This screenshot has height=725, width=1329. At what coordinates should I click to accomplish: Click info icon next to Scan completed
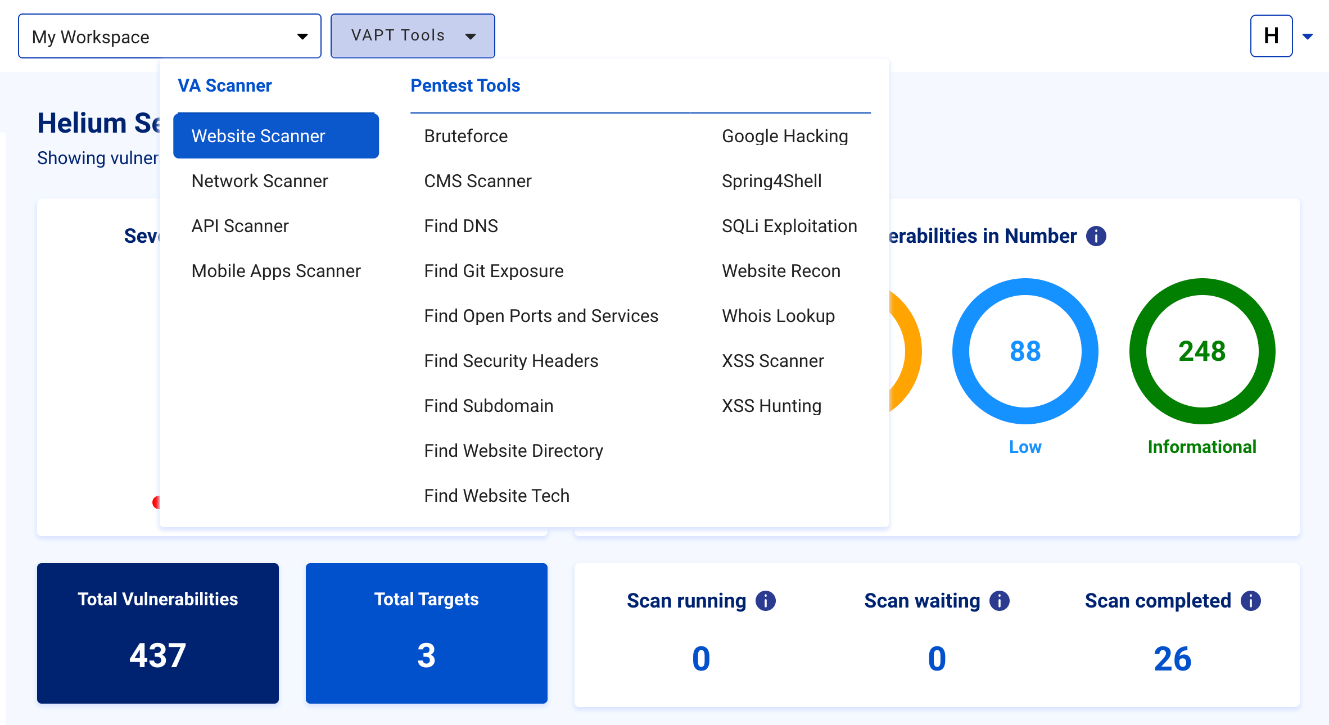click(1250, 601)
